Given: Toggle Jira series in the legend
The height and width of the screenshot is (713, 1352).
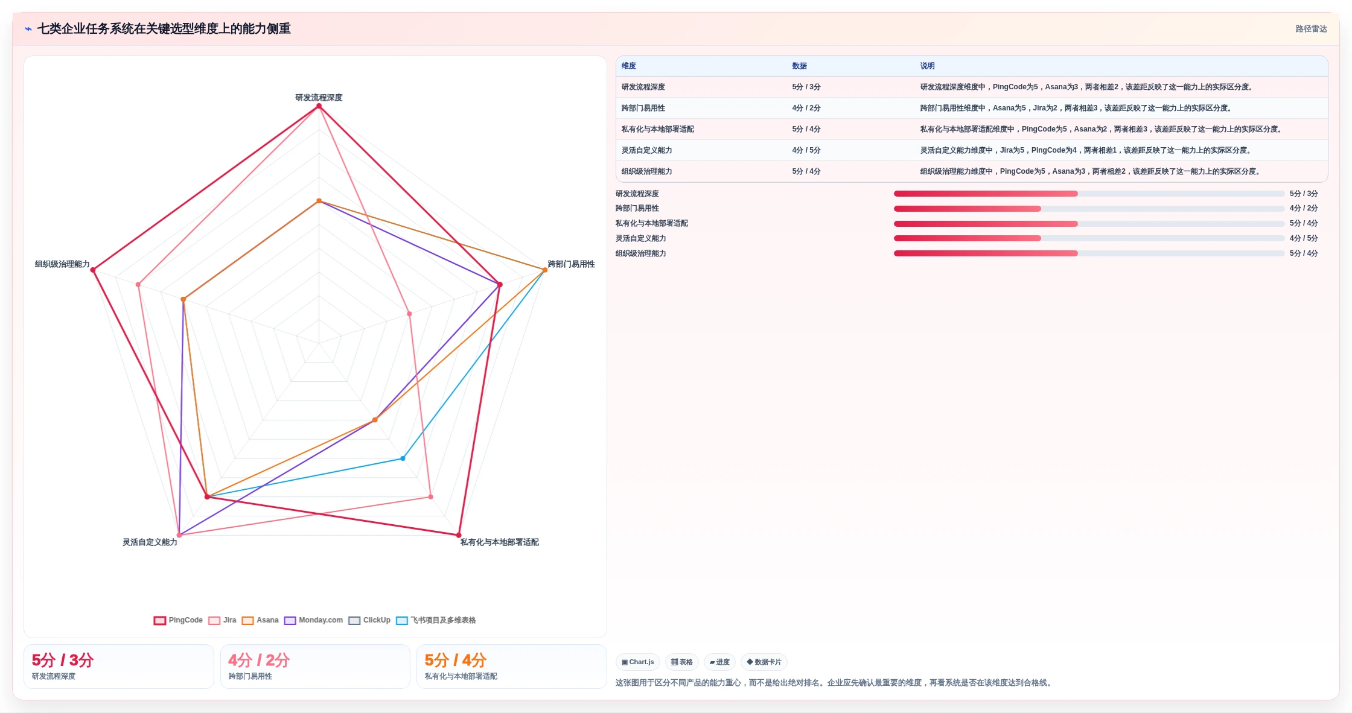Looking at the screenshot, I should pos(222,620).
